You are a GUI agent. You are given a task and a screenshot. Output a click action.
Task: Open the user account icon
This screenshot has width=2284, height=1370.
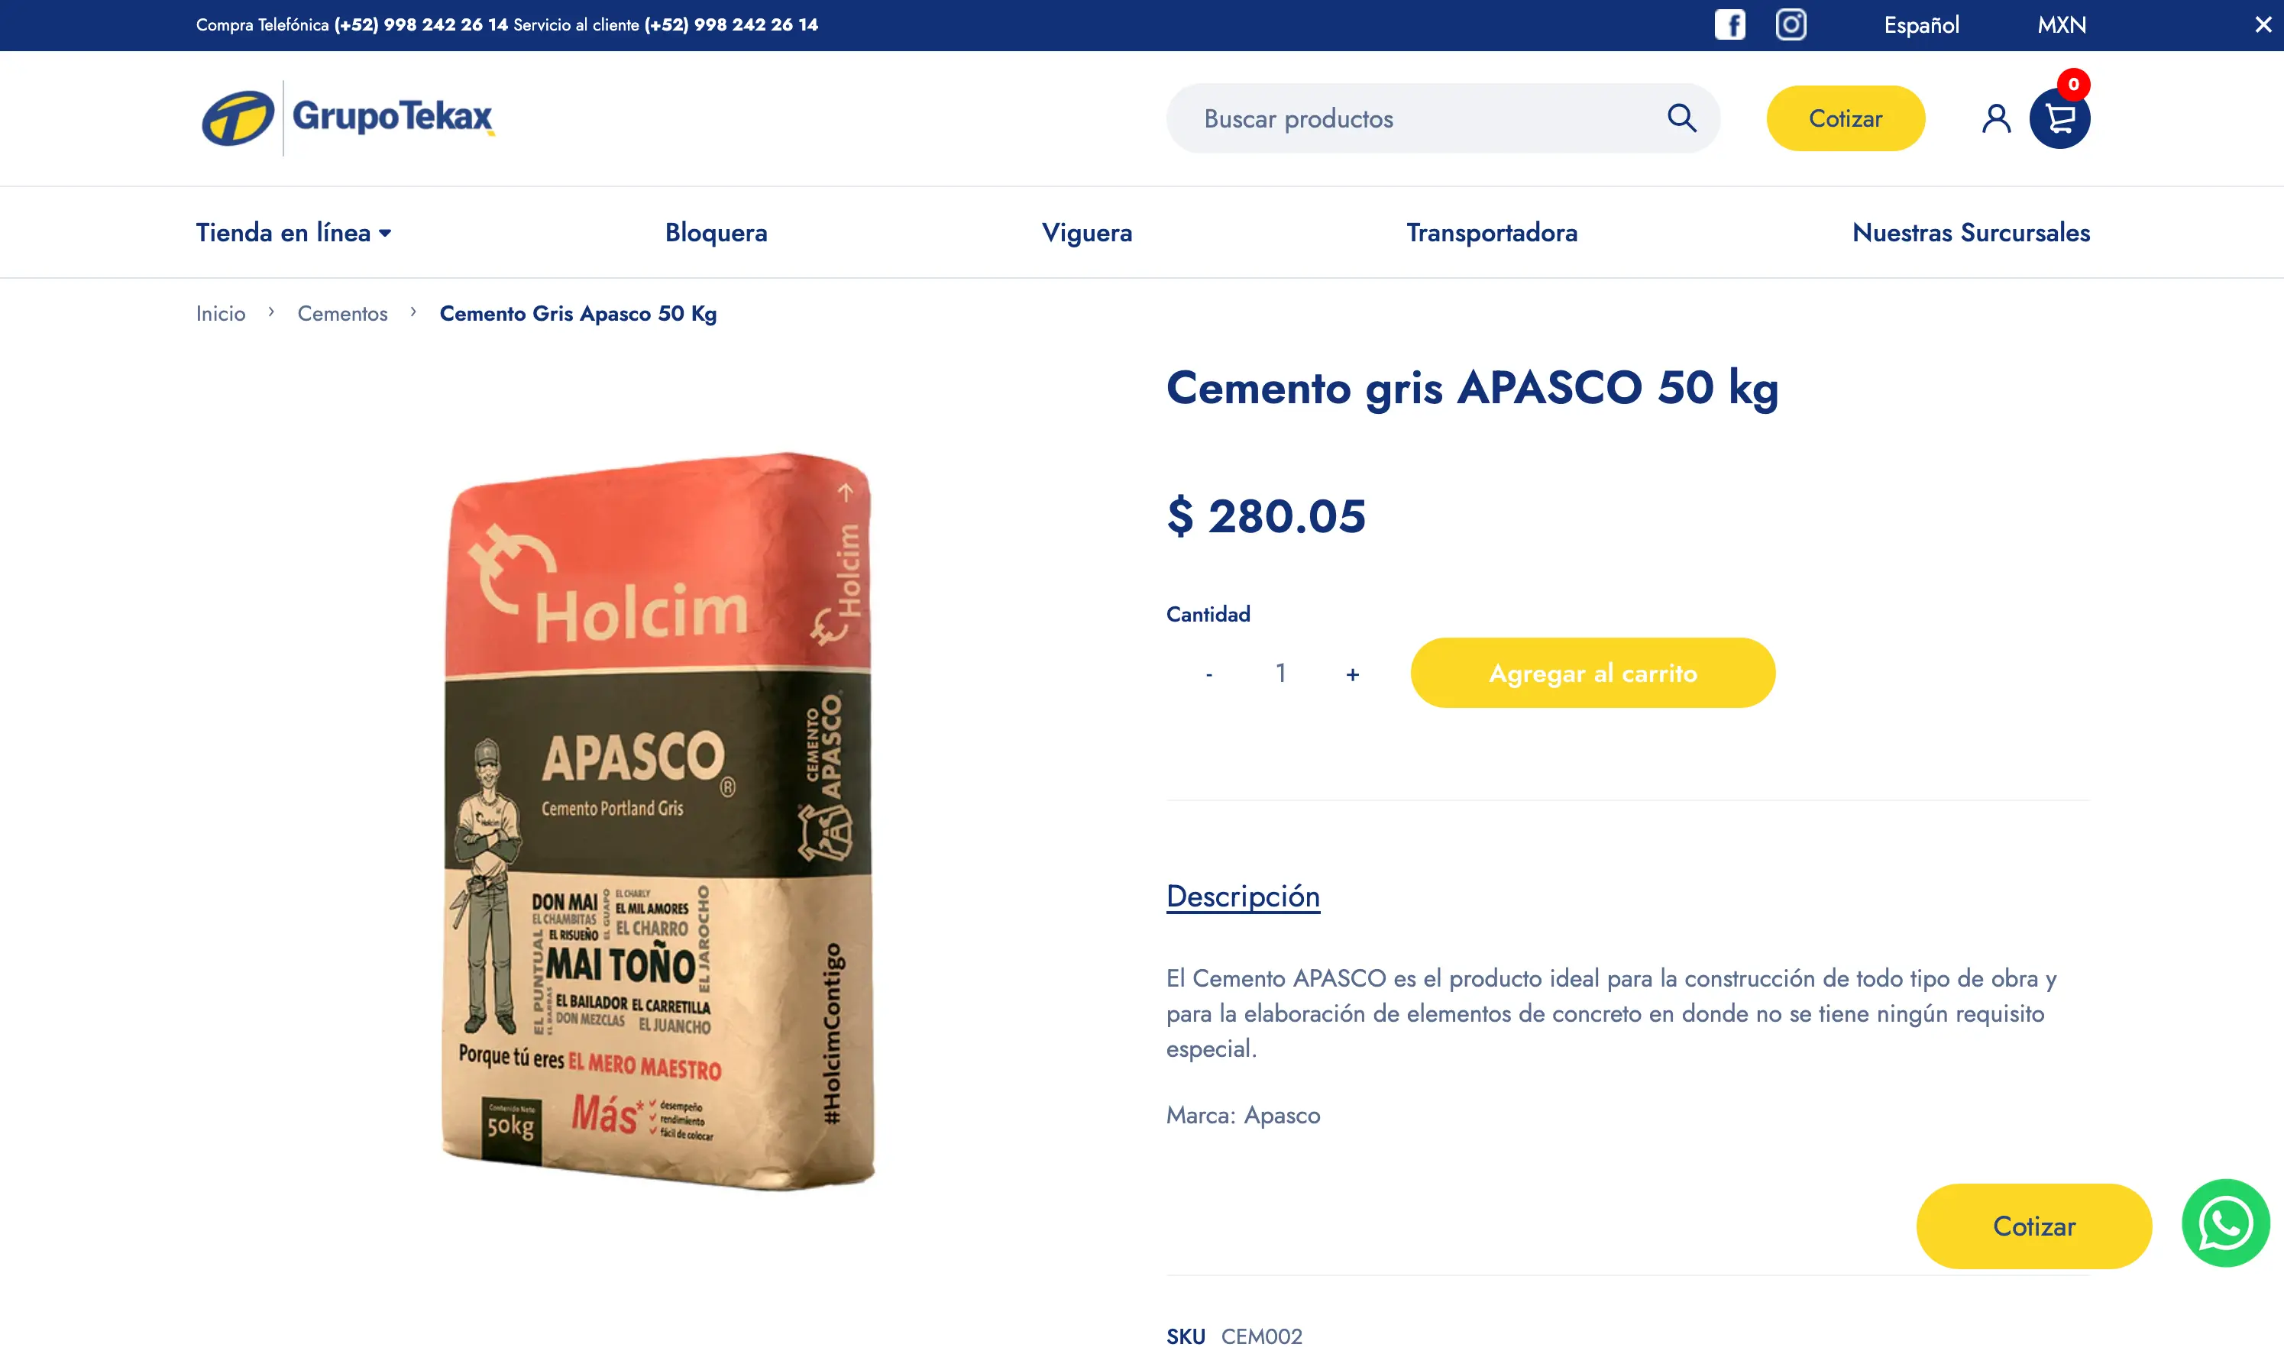(x=1995, y=118)
